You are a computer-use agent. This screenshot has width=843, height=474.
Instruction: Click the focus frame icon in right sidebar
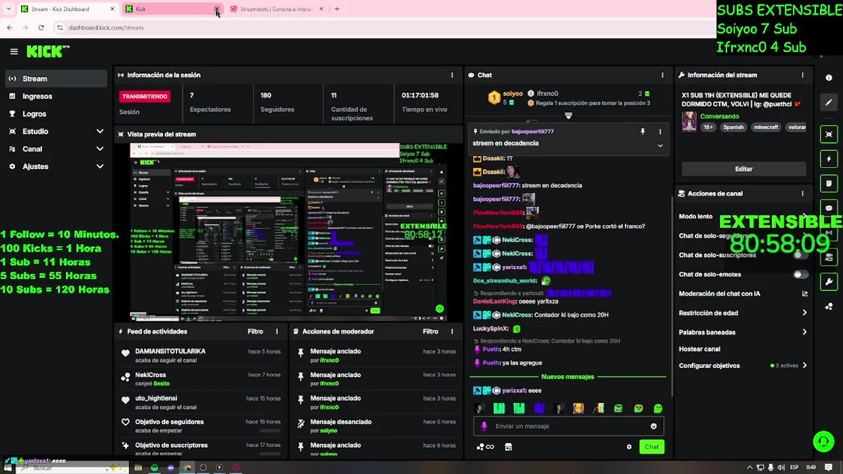(x=829, y=134)
